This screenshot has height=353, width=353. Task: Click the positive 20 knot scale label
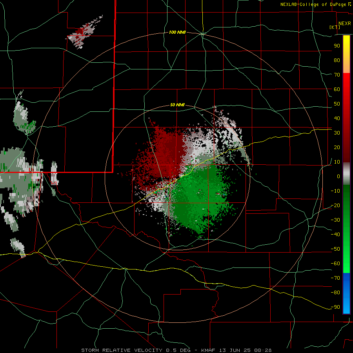pos(337,147)
